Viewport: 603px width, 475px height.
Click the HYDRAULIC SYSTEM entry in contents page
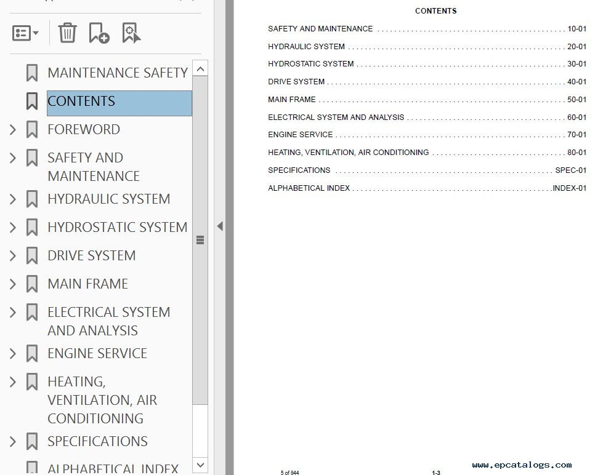306,46
